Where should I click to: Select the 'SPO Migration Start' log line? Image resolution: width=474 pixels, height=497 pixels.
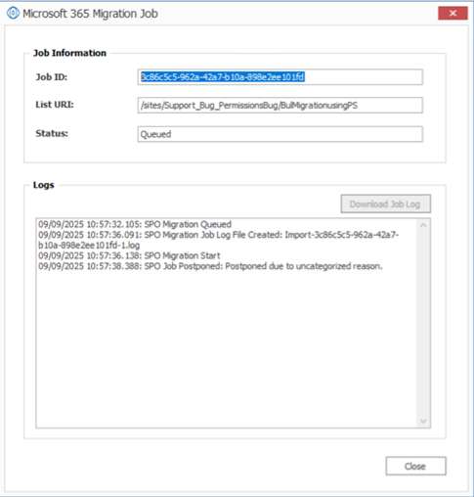[x=129, y=255]
